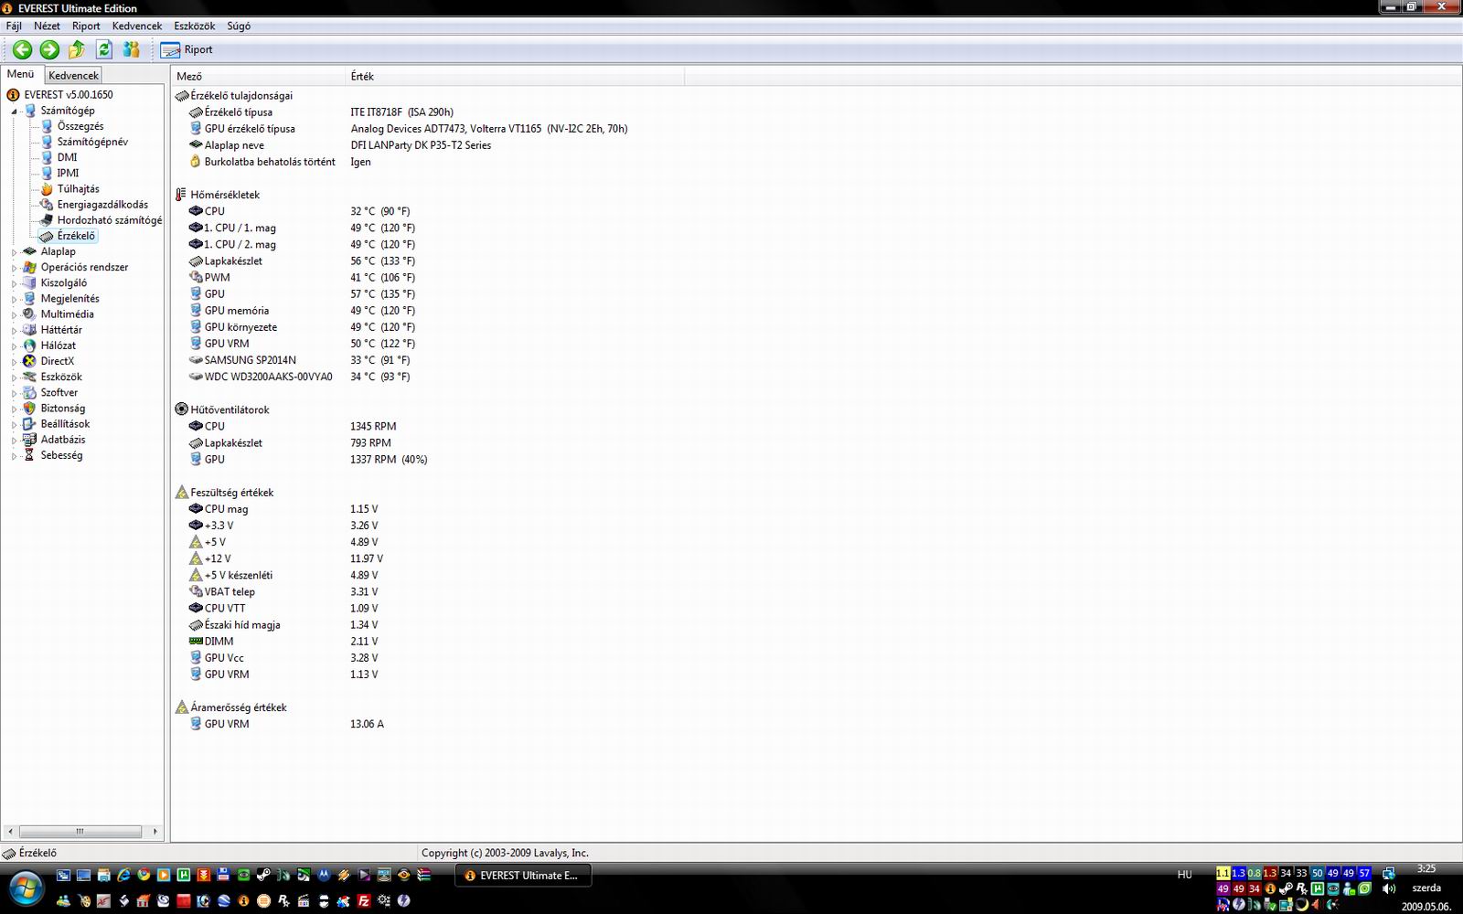The height and width of the screenshot is (914, 1463).
Task: Open Energiagazdálkodás in the tree
Action: coord(102,205)
